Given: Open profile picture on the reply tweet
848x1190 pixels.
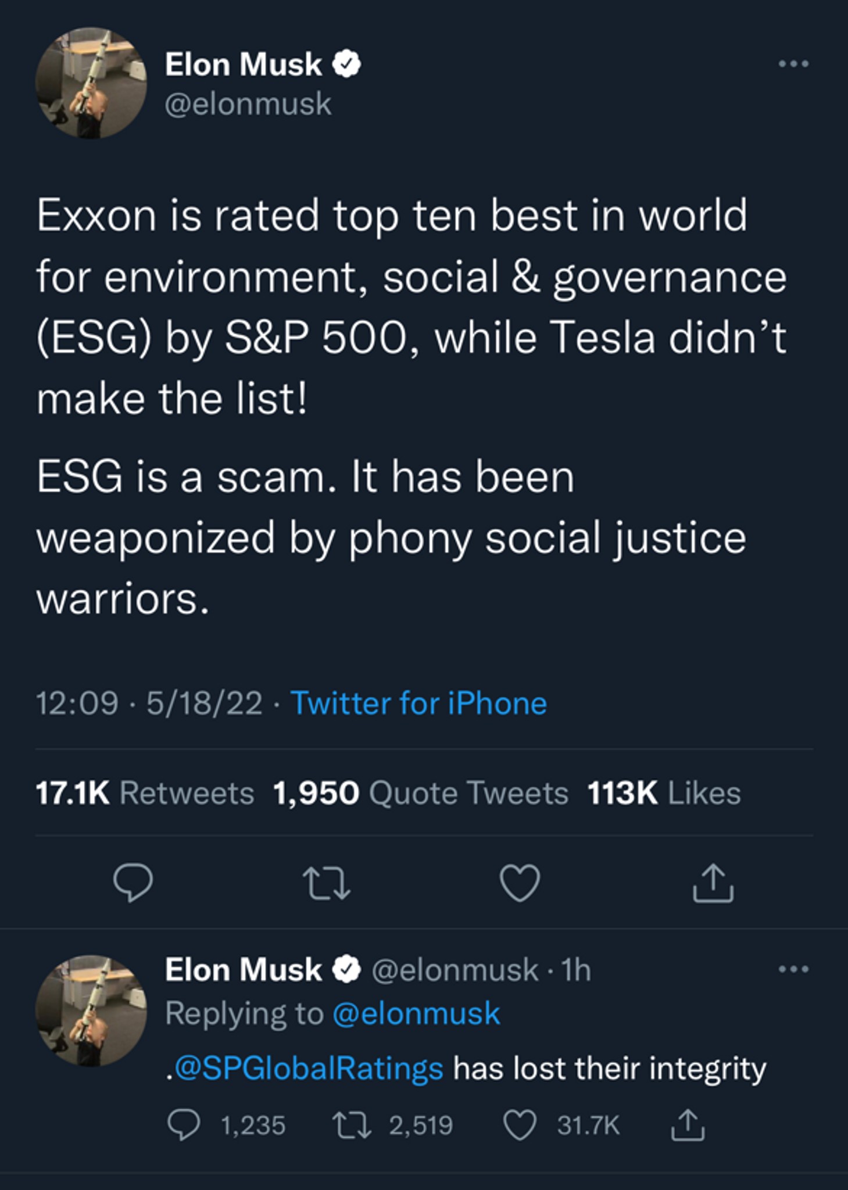Looking at the screenshot, I should coord(91,1011).
